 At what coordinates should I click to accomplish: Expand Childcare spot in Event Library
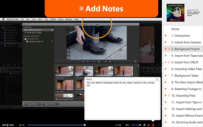click(x=3, y=33)
